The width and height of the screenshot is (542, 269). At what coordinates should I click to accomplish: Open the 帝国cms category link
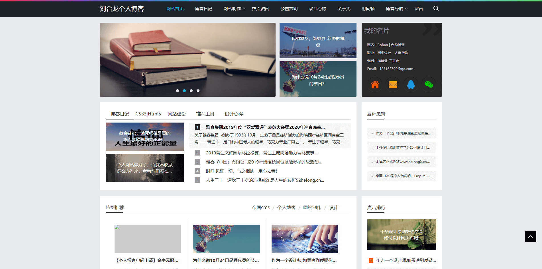pyautogui.click(x=260, y=208)
